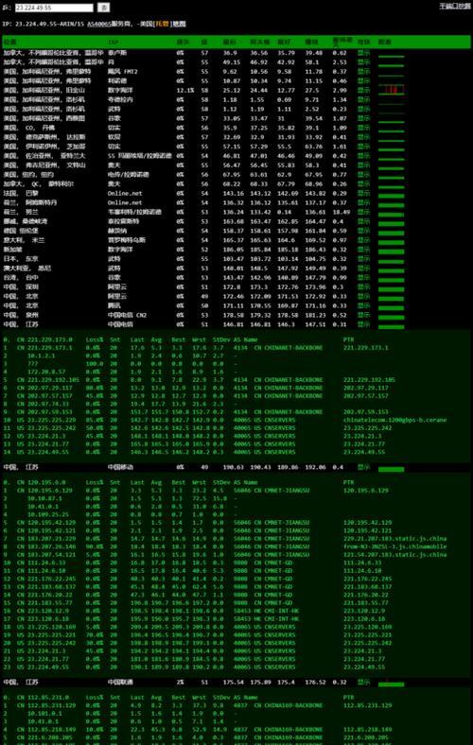Open the 地图 map link
The height and width of the screenshot is (745, 473).
coord(179,24)
